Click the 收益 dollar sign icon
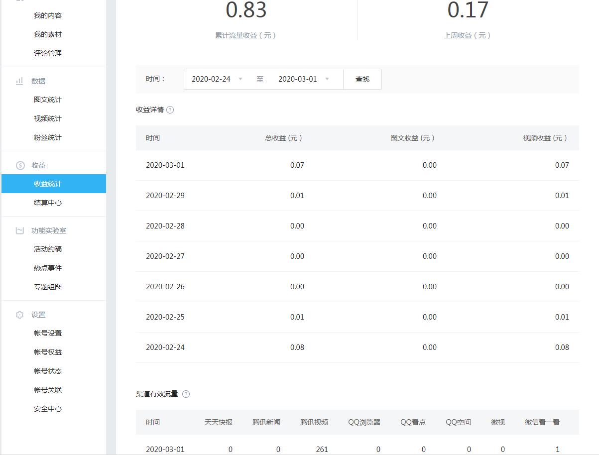Image resolution: width=599 pixels, height=455 pixels. click(x=20, y=165)
